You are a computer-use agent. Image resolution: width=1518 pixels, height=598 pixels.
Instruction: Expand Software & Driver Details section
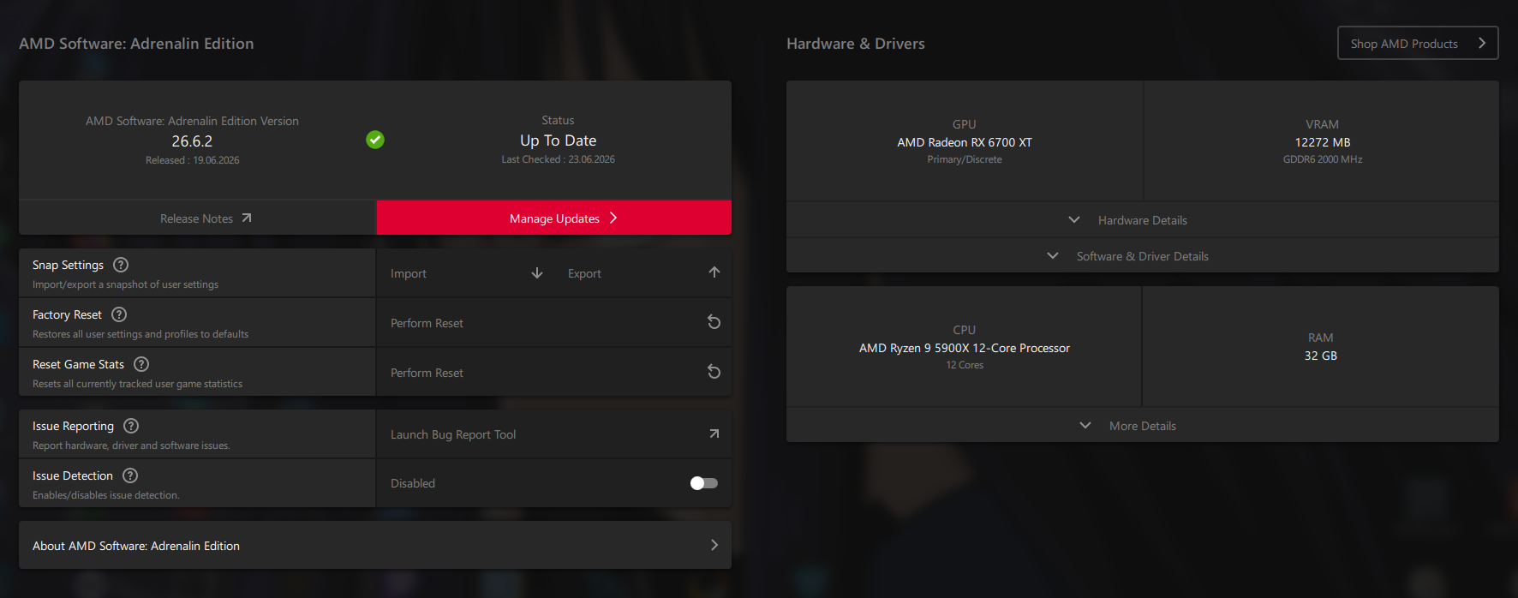[1142, 256]
